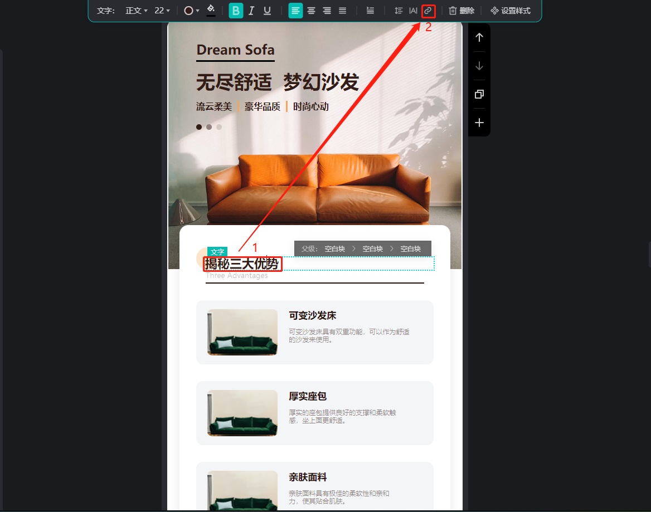
Task: Apply justified text alignment
Action: point(342,11)
